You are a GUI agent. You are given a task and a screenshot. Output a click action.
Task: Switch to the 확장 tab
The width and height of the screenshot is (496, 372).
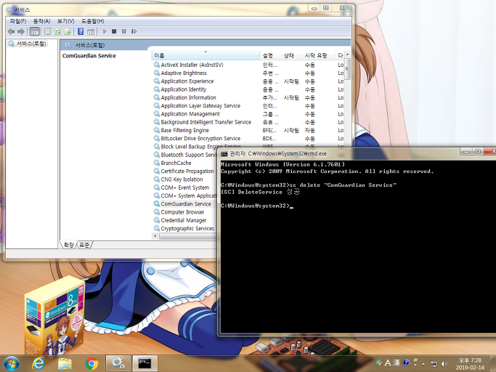pos(69,245)
